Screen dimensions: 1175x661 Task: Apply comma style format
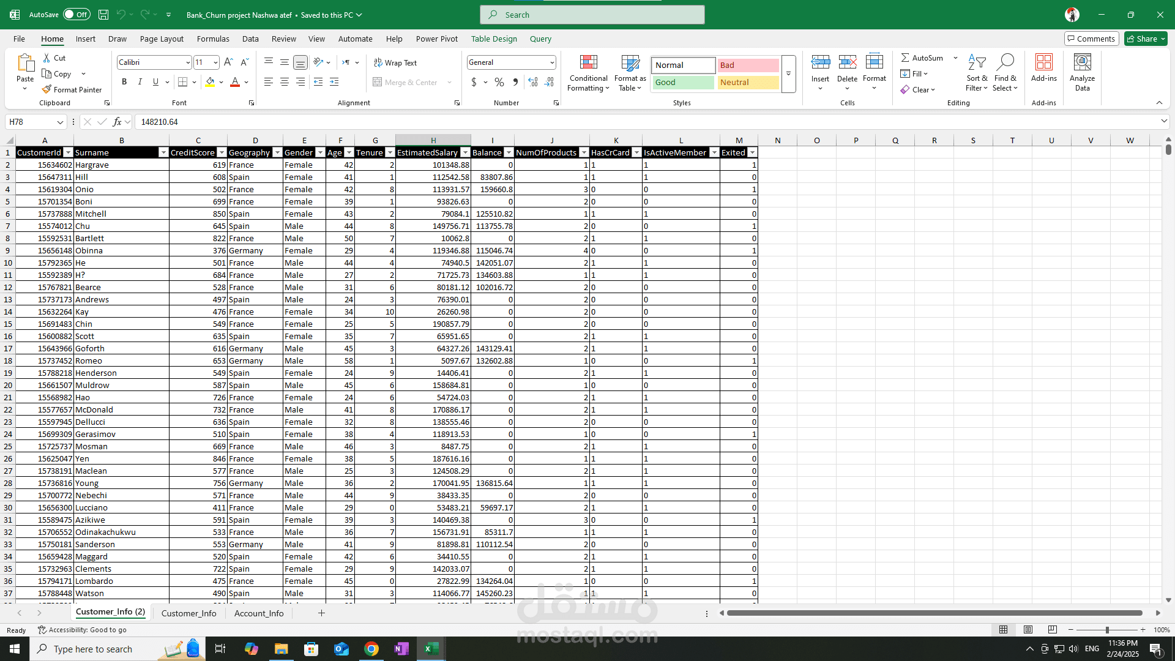(x=515, y=81)
